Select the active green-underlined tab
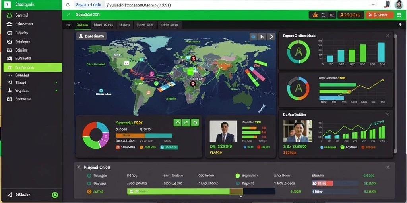The width and height of the screenshot is (407, 203). (82, 25)
